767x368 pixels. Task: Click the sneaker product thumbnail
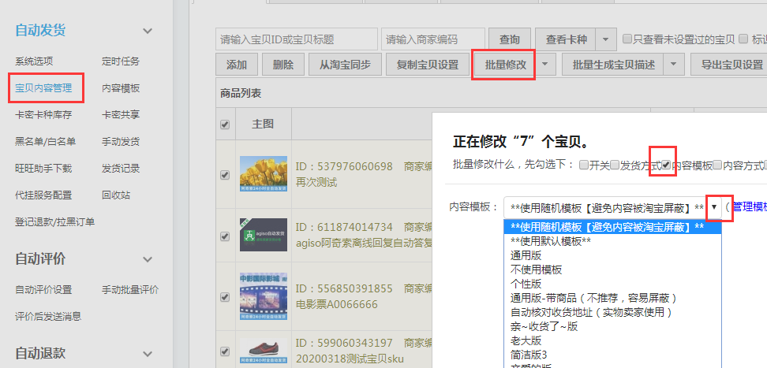[x=264, y=351]
